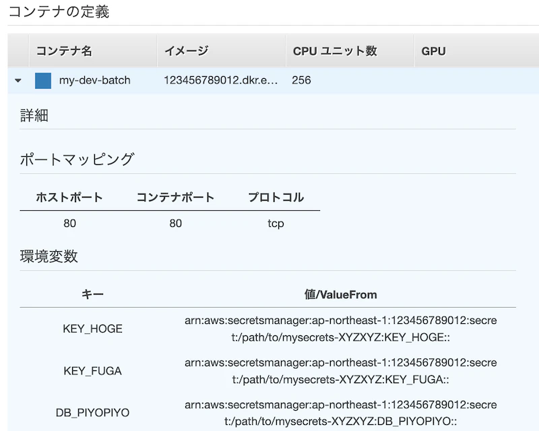
Task: Click the 値/ValueFrom column header
Action: [341, 294]
